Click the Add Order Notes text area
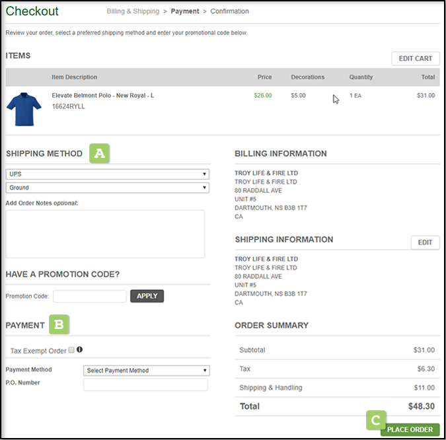Screen dimensions: 446x440 click(105, 234)
